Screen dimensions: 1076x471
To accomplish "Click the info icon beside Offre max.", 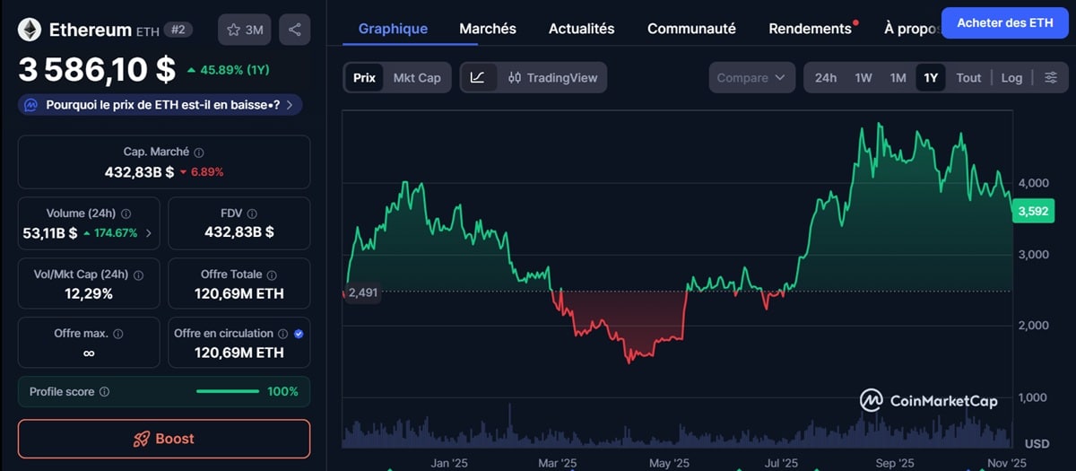I will (118, 333).
